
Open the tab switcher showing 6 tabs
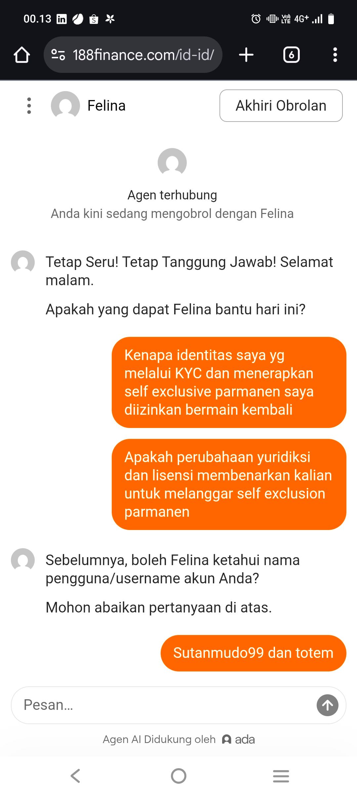click(291, 55)
